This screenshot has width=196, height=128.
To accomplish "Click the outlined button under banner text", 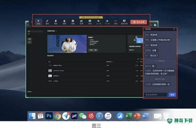I will point(93,50).
